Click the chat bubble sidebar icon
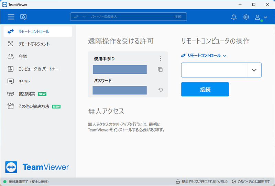 pos(11,81)
